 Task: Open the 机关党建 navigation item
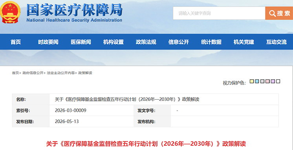pyautogui.click(x=244, y=42)
